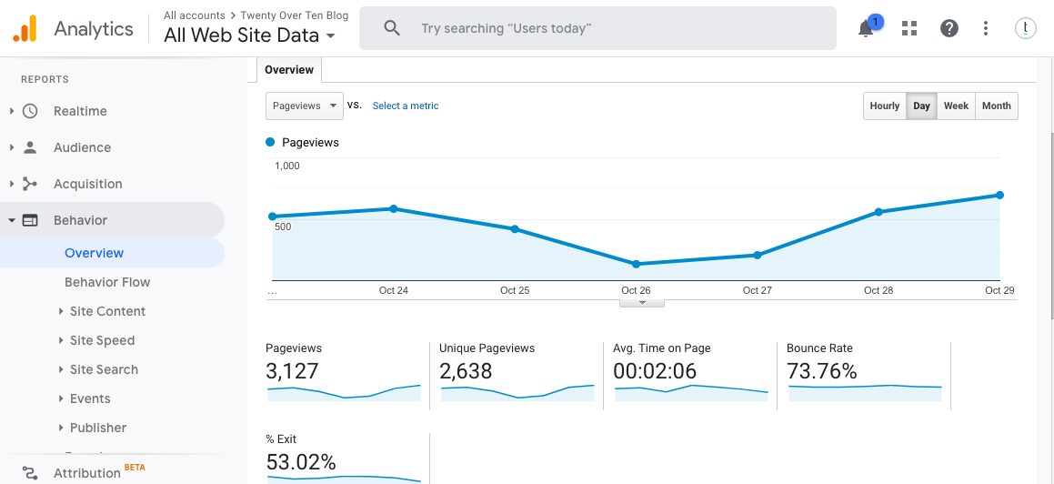The height and width of the screenshot is (484, 1054).
Task: Select the Overview tab above chart
Action: point(289,70)
